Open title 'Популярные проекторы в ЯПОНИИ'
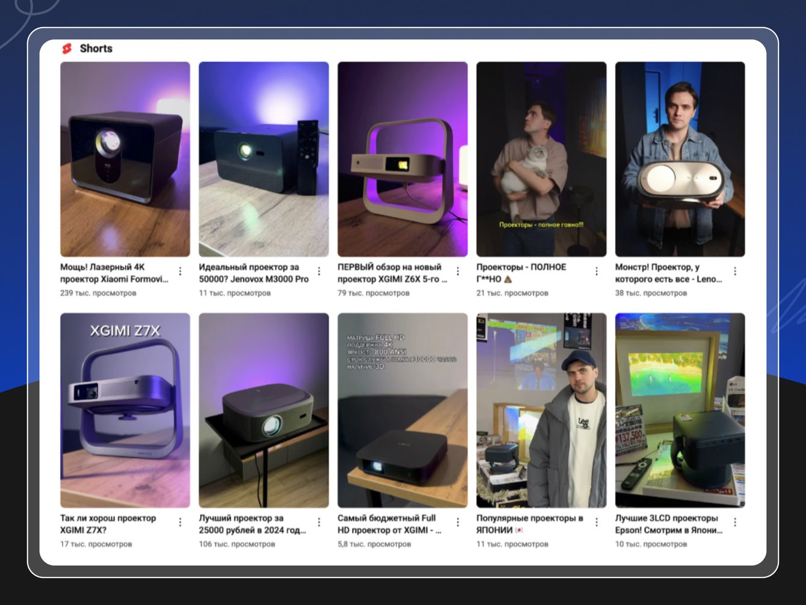Image resolution: width=806 pixels, height=605 pixels. coord(530,524)
